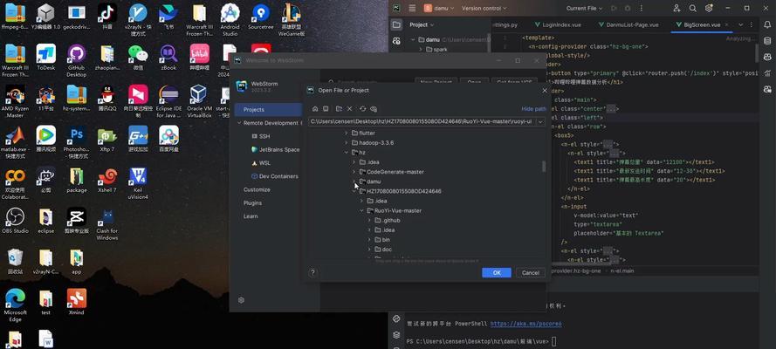Click the Hide path link
The width and height of the screenshot is (776, 349).
click(533, 109)
